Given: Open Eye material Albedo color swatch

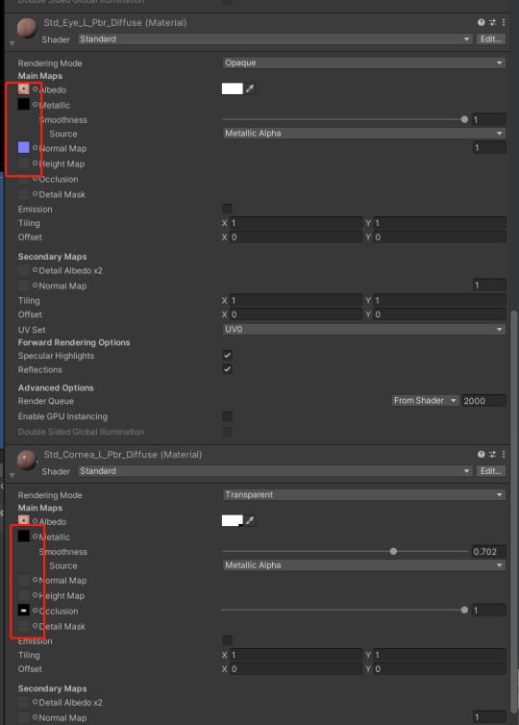Looking at the screenshot, I should click(x=233, y=88).
